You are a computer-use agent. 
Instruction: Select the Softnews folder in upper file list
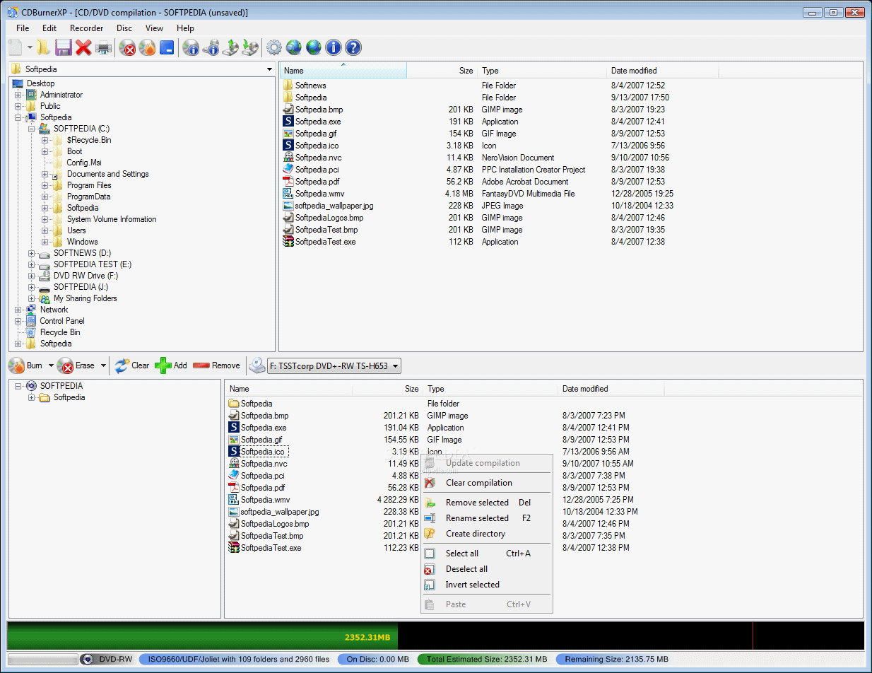click(x=311, y=86)
